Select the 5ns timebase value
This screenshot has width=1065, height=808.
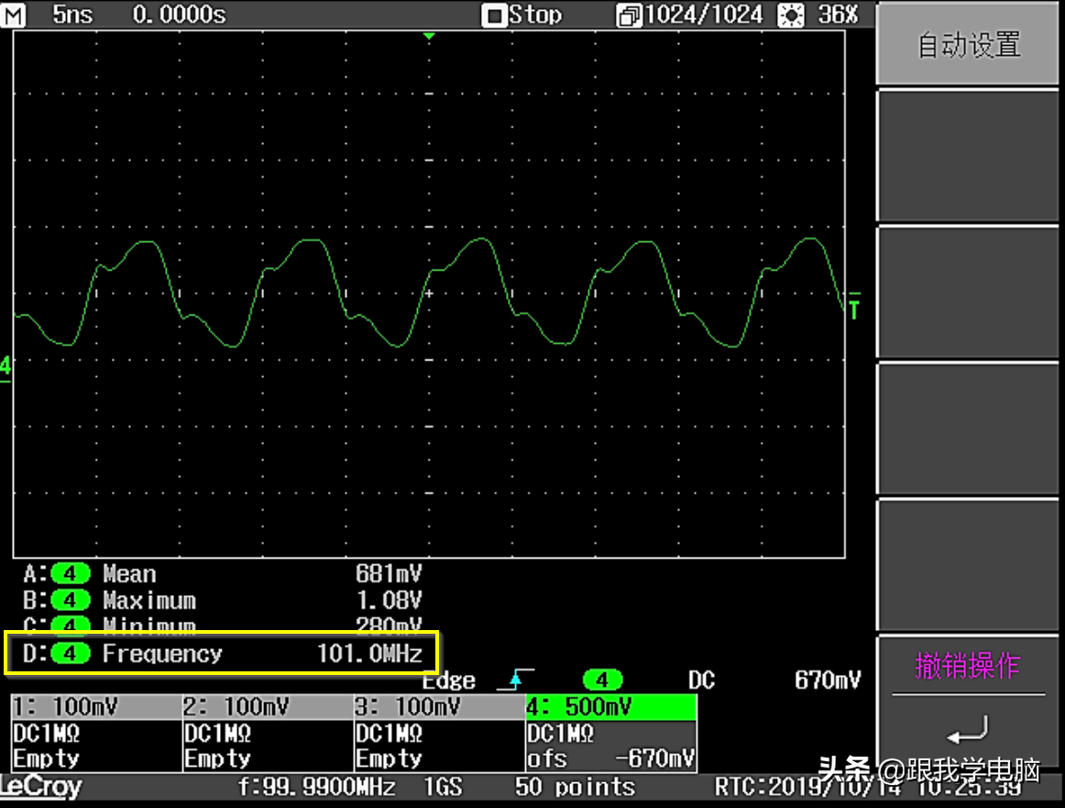(x=72, y=15)
